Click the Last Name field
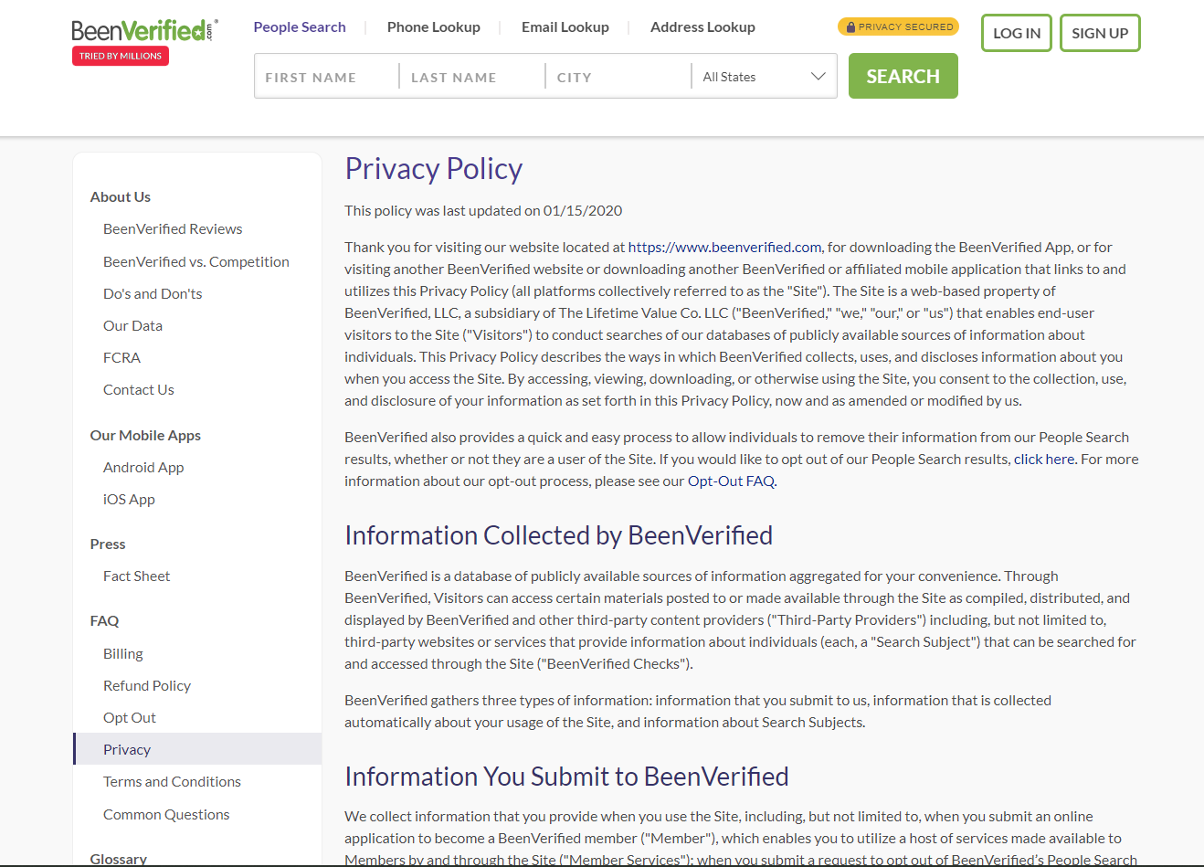 472,77
